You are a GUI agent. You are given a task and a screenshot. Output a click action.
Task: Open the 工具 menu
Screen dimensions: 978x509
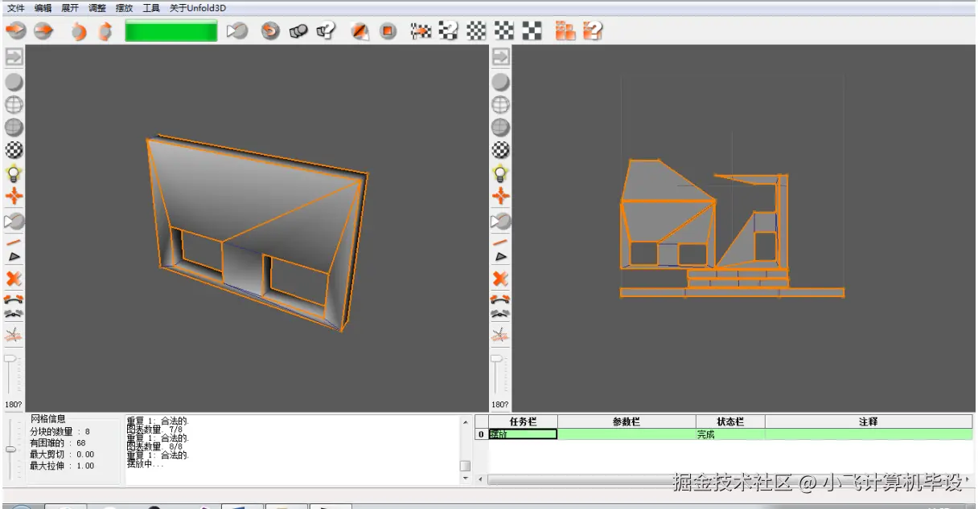point(151,8)
